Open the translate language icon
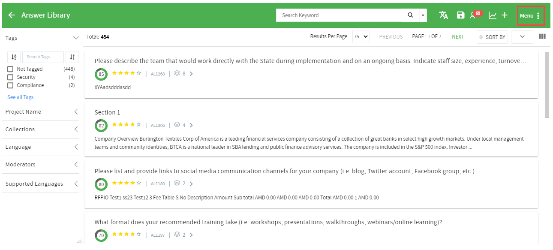Screen dimensions: 553x250 [x=444, y=15]
